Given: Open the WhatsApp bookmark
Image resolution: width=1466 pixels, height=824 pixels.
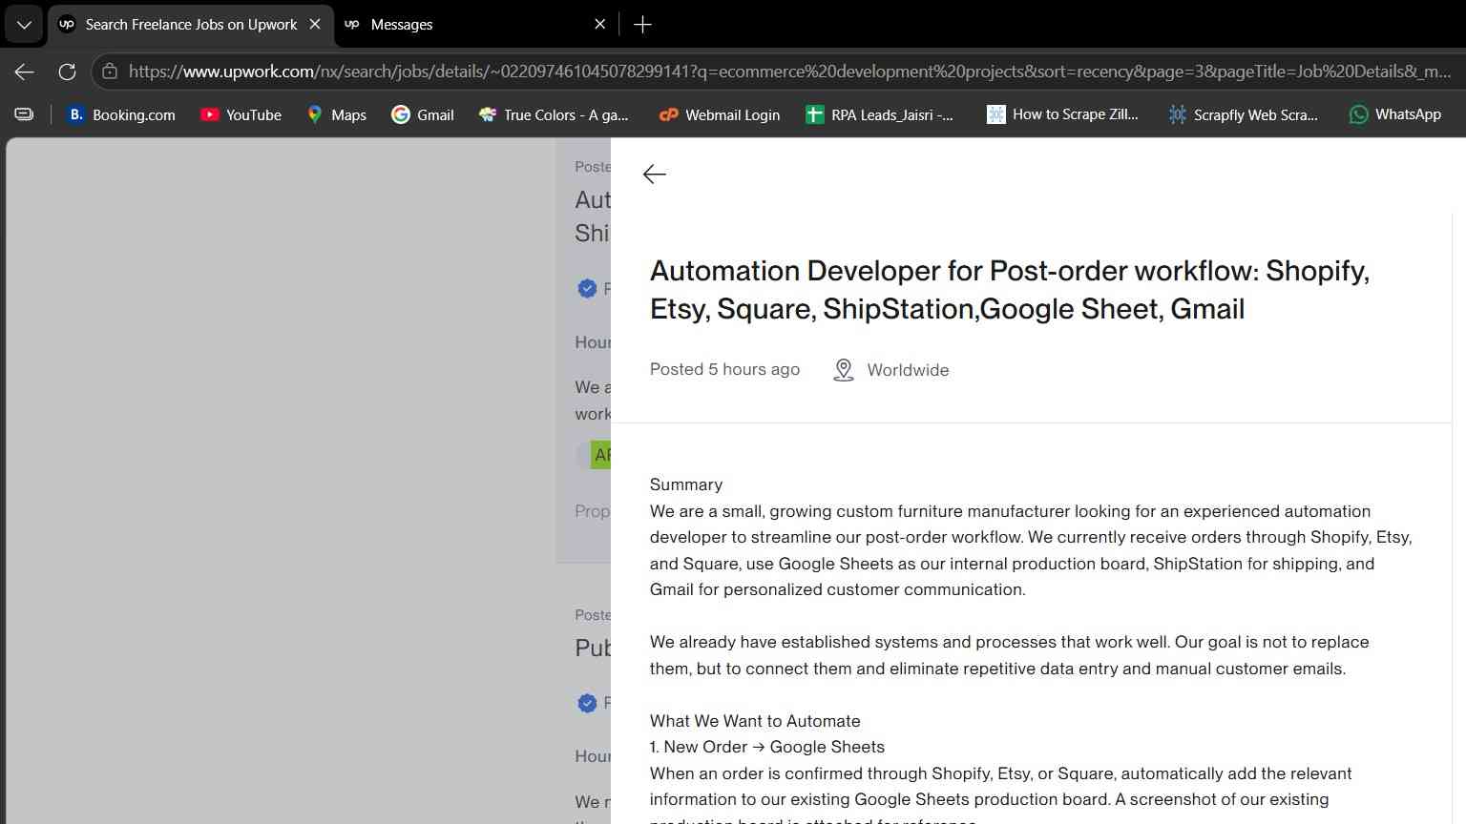Looking at the screenshot, I should 1395,114.
